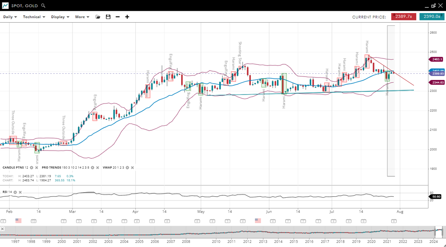The width and height of the screenshot is (446, 247).
Task: Zoom out with the minus icon
Action: click(x=118, y=17)
